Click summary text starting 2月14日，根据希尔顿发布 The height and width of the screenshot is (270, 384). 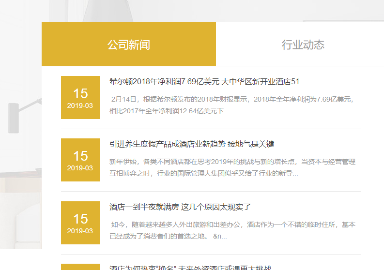[x=232, y=105]
